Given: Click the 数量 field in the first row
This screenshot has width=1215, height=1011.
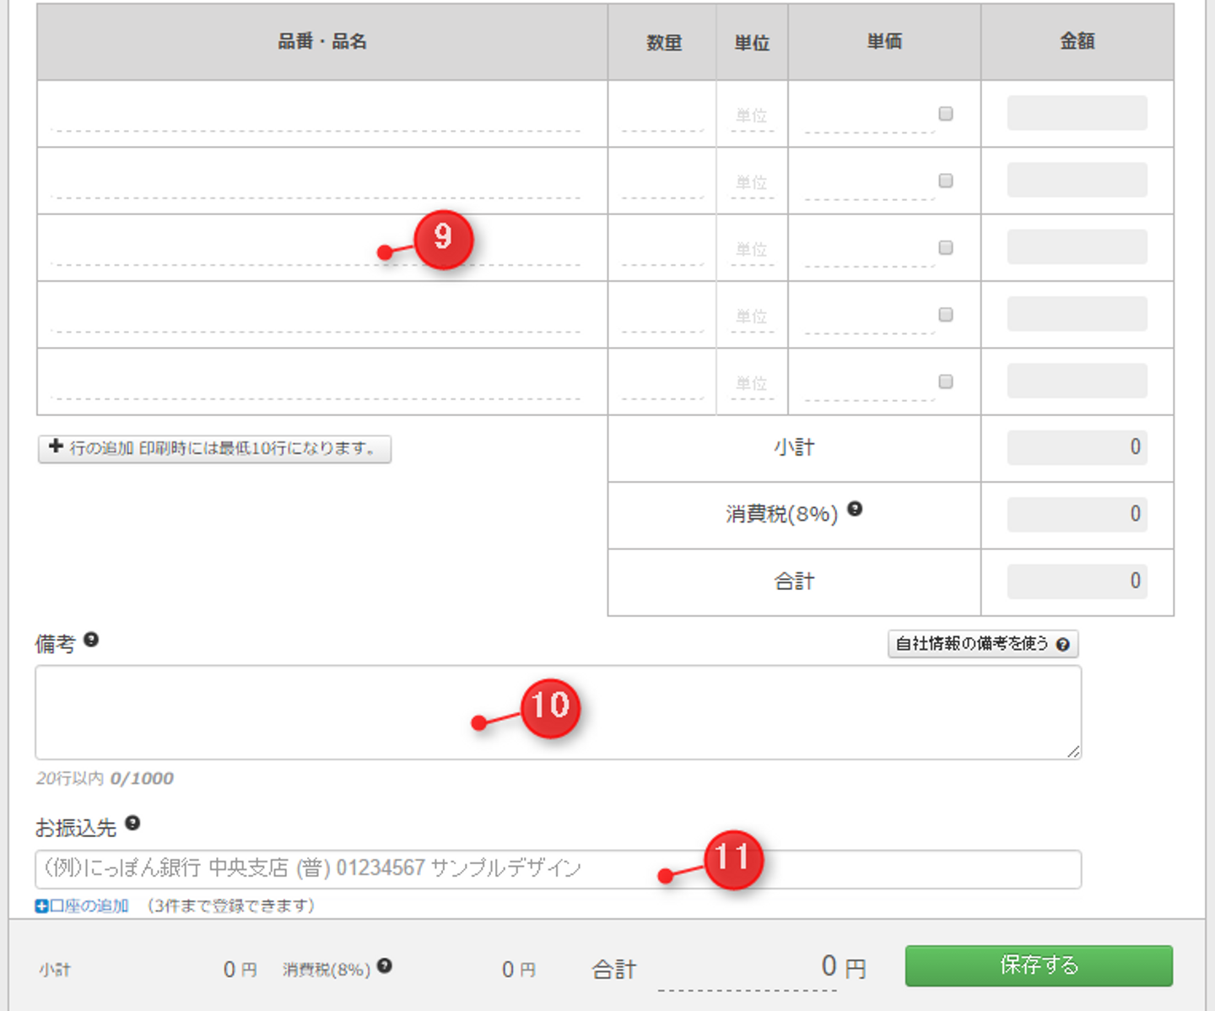Looking at the screenshot, I should [x=662, y=116].
